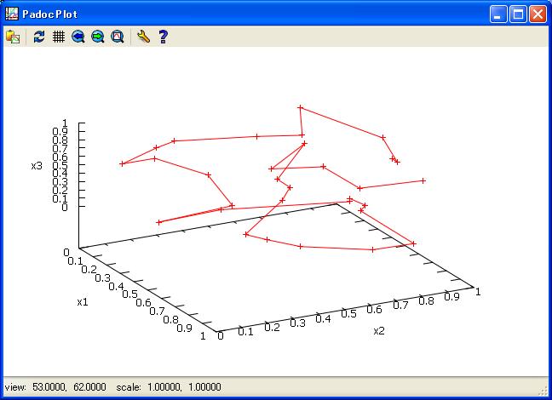
Task: Autoscale the plot view
Action: click(x=118, y=37)
